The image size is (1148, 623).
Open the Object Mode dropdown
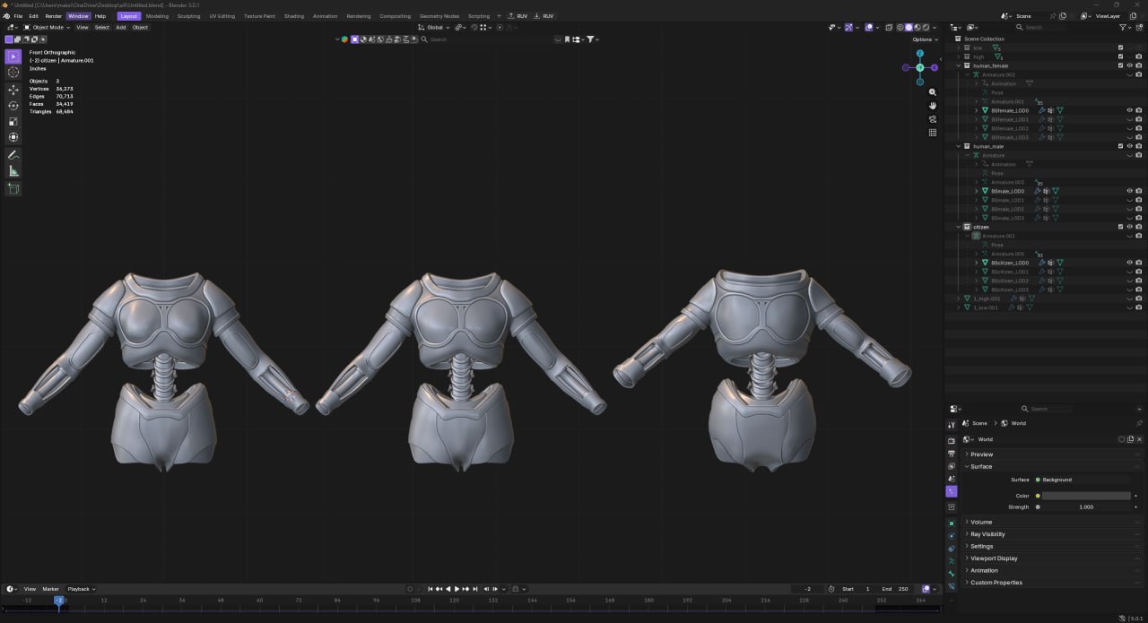pyautogui.click(x=48, y=27)
